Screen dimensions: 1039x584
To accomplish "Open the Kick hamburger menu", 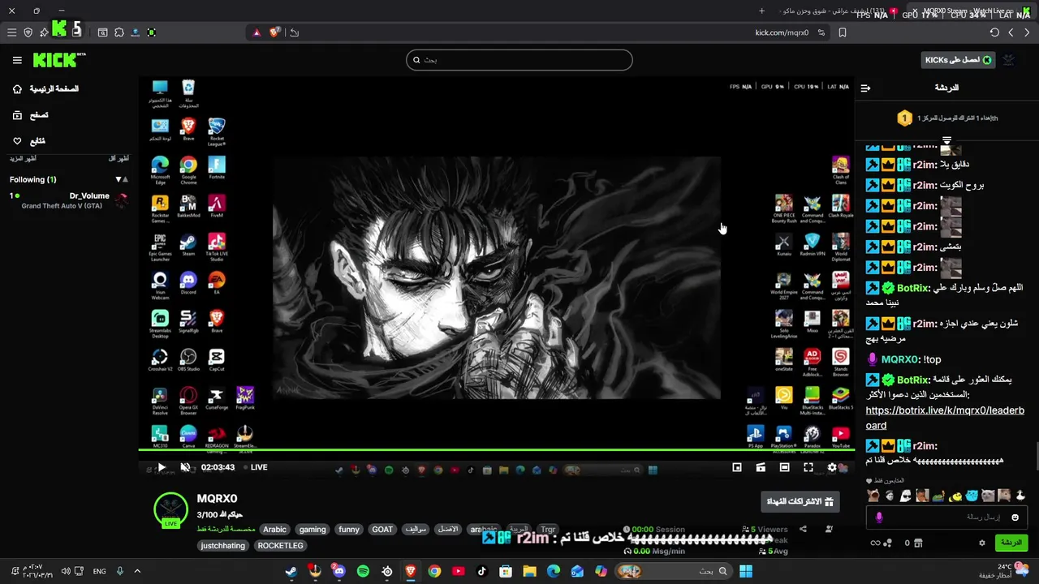I will (17, 60).
